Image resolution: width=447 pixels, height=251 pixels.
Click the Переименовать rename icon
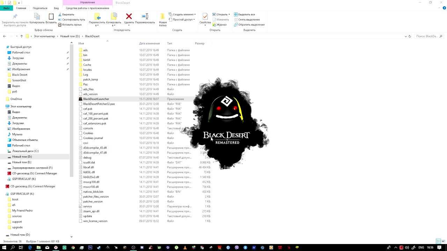point(145,16)
